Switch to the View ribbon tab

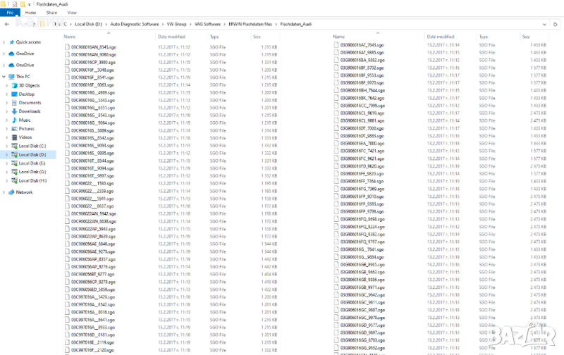(71, 13)
